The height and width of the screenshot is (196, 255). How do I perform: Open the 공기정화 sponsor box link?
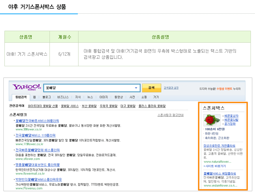pyautogui.click(x=230, y=124)
